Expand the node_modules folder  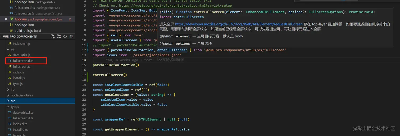point(8,95)
